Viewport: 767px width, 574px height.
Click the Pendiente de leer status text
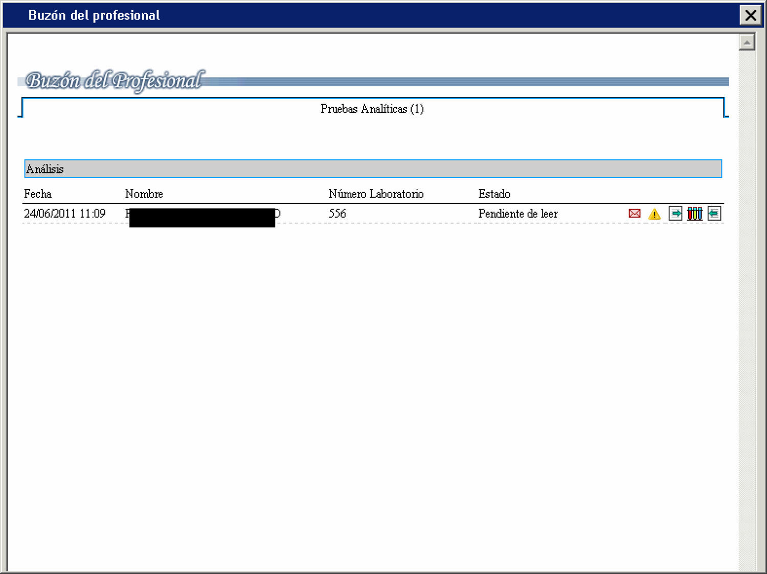(x=517, y=214)
